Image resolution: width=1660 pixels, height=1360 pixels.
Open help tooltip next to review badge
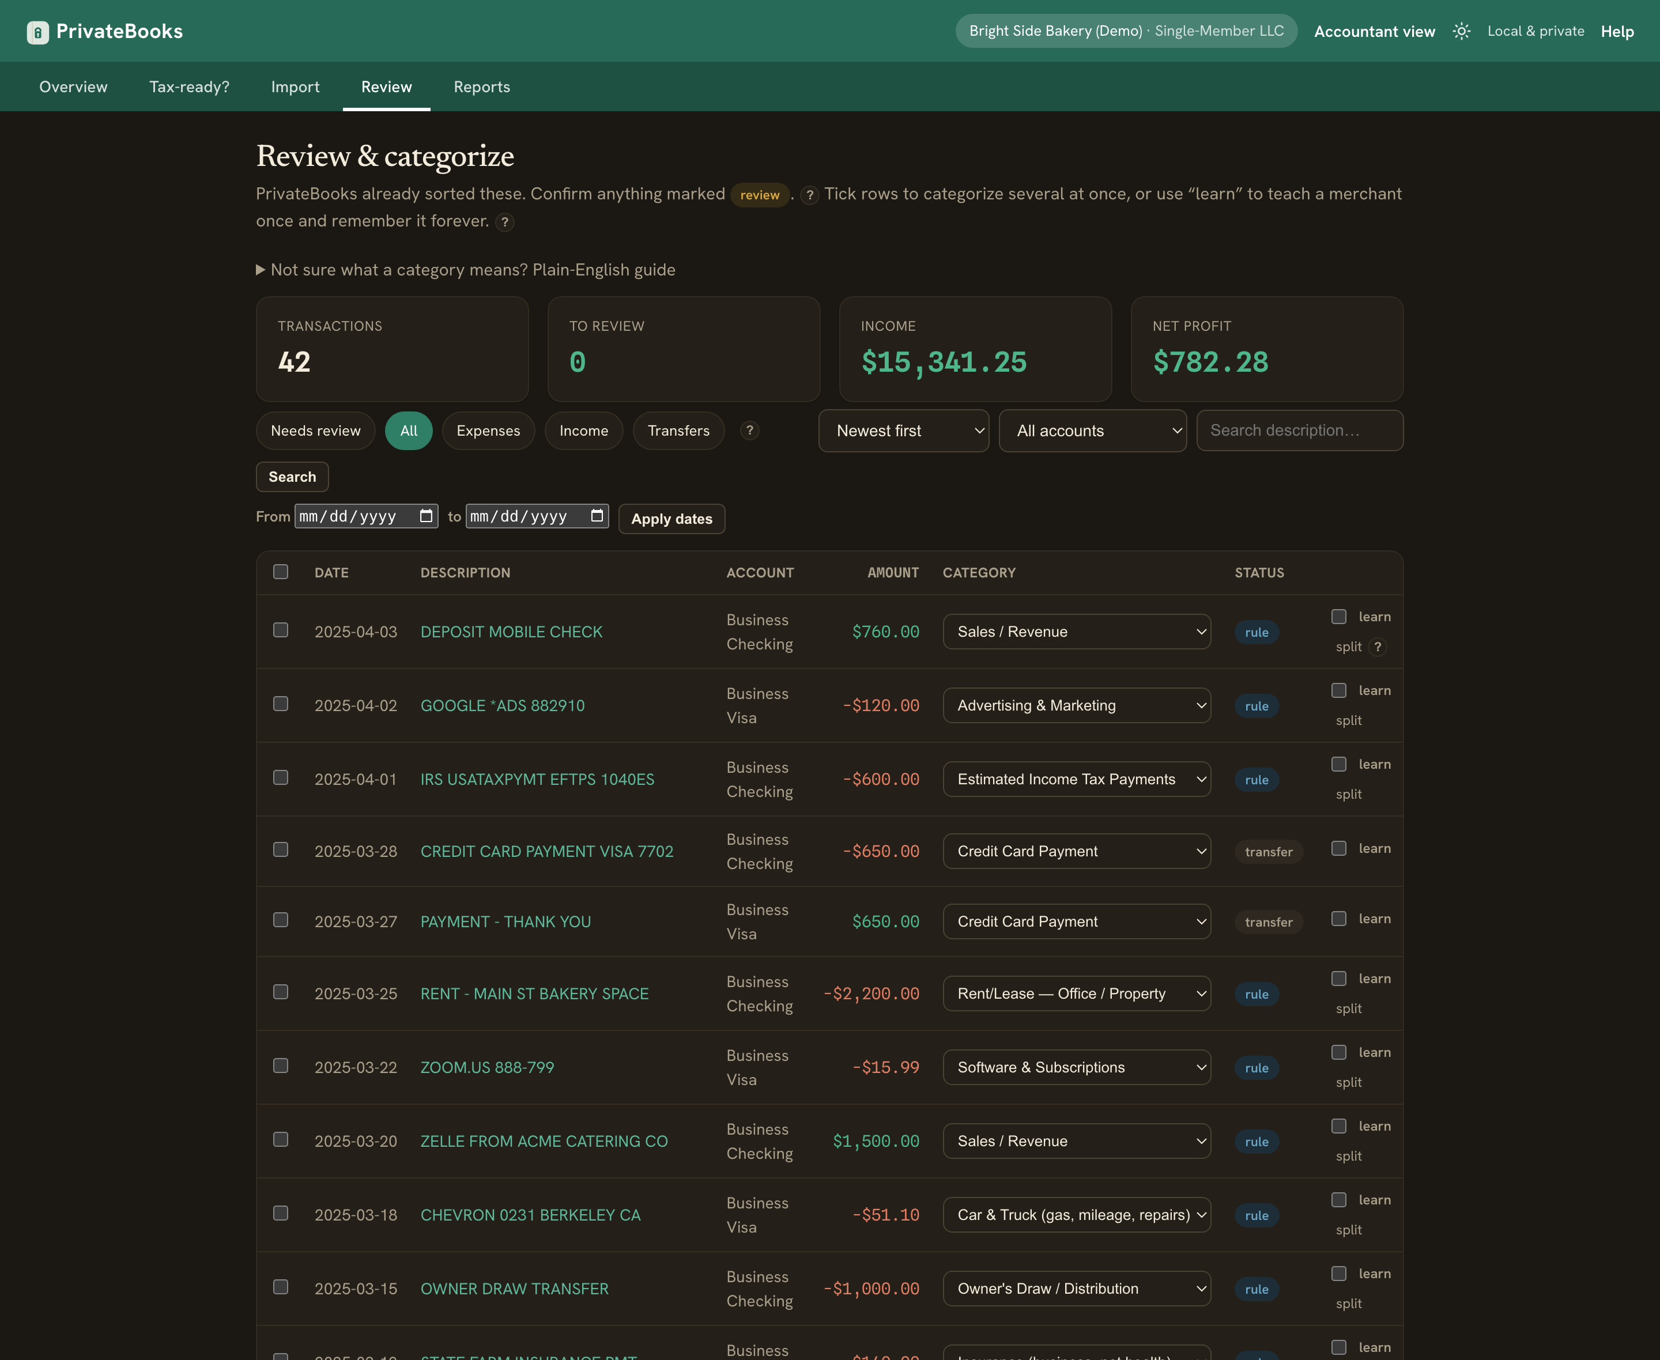point(810,195)
